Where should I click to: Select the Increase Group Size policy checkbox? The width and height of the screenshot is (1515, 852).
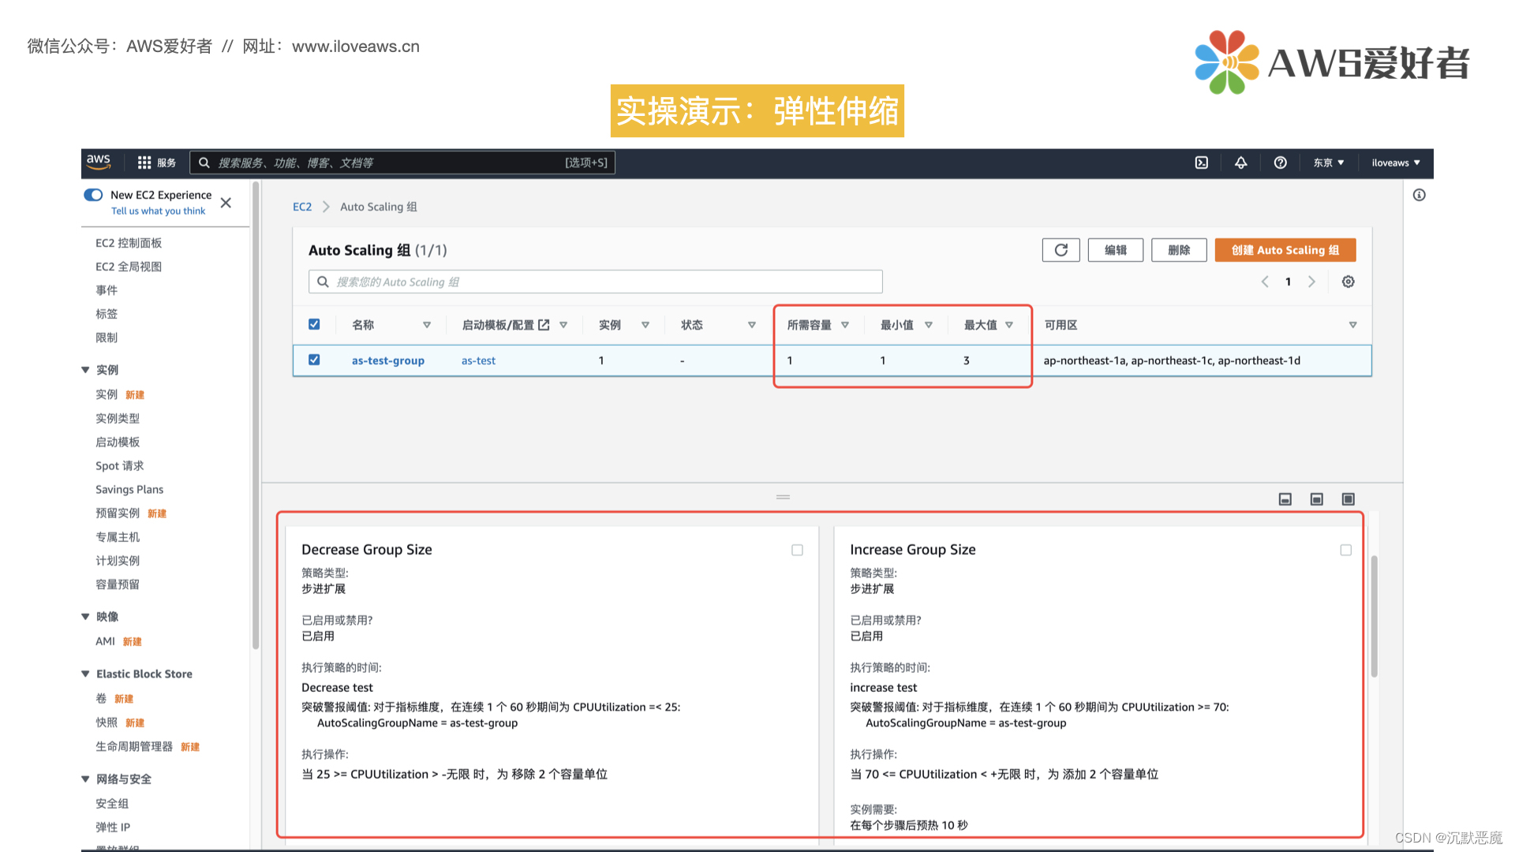coord(1345,550)
